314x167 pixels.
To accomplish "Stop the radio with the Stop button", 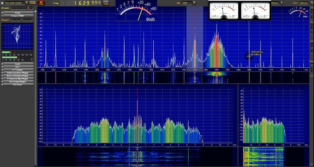I will coord(41,3).
